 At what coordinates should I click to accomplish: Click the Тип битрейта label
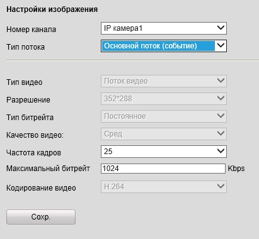tap(30, 118)
